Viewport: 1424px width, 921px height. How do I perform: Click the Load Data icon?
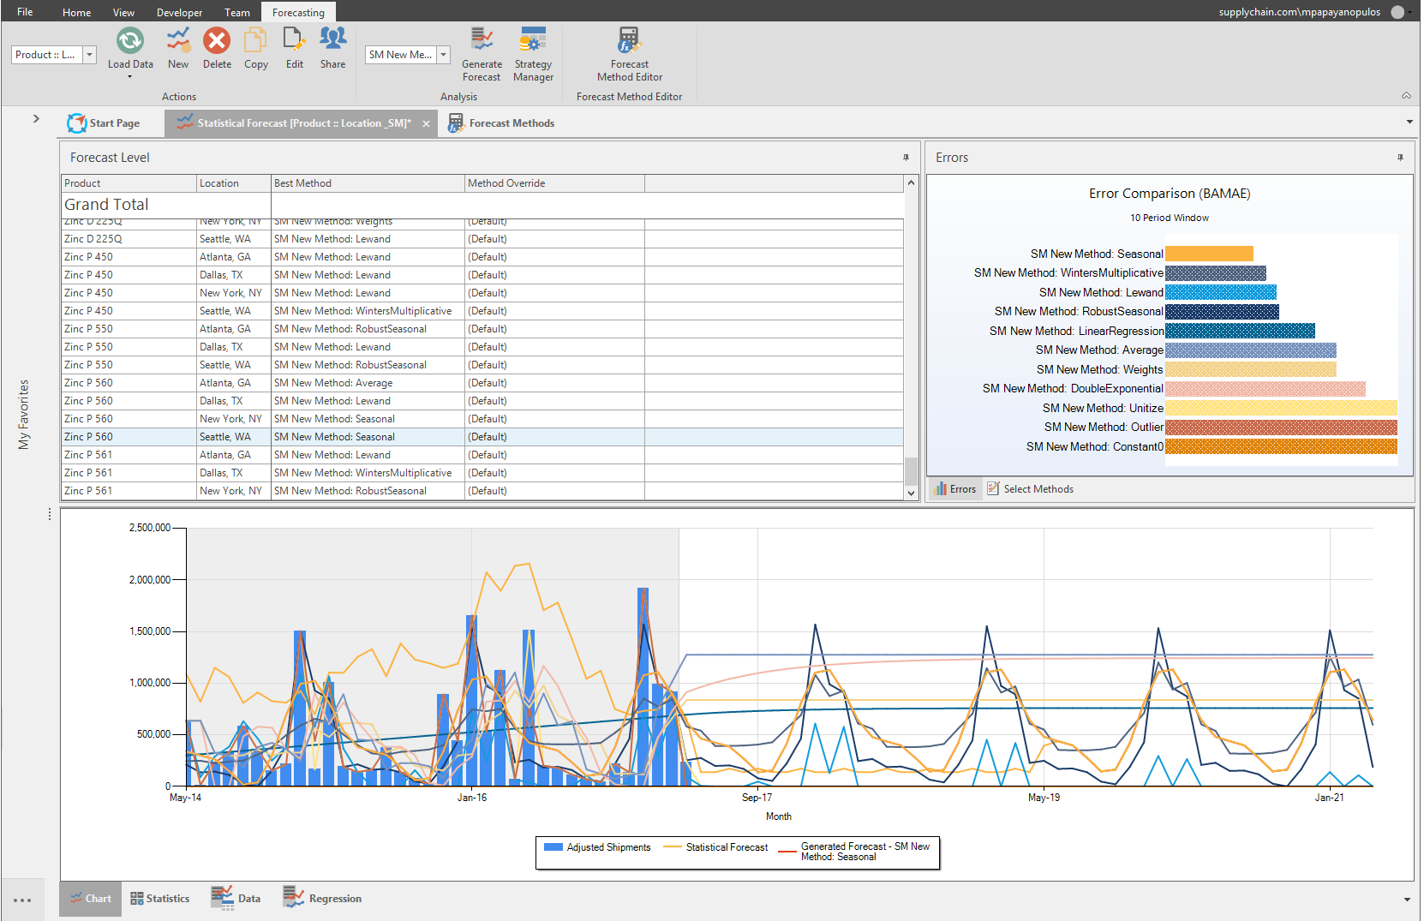pyautogui.click(x=130, y=40)
